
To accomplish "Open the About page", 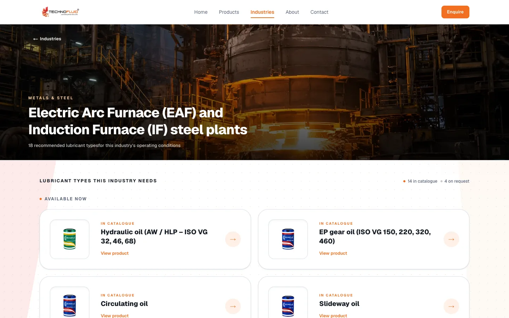I will coord(292,12).
